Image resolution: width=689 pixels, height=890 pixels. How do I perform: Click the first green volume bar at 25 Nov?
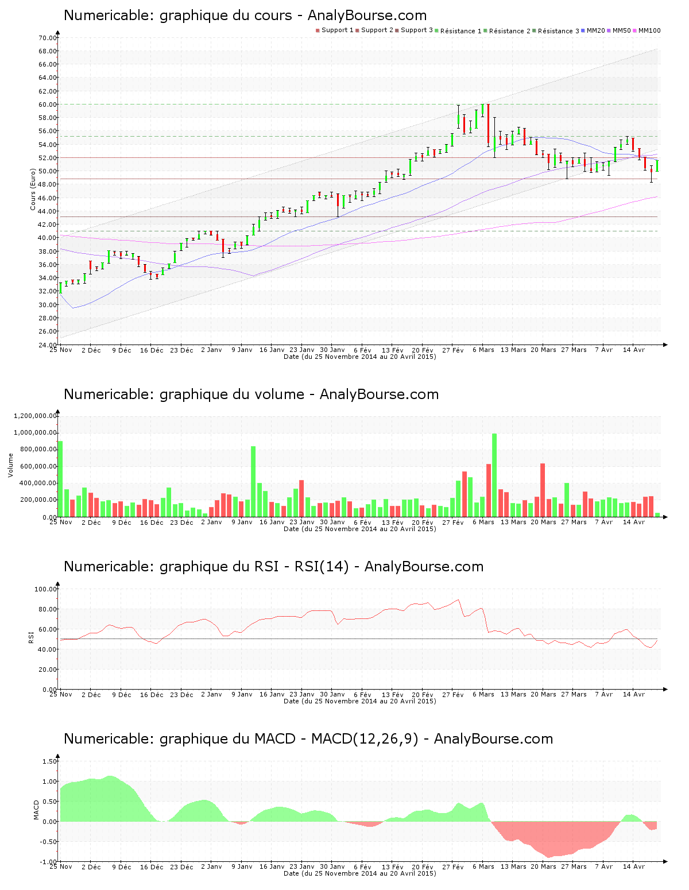61,479
